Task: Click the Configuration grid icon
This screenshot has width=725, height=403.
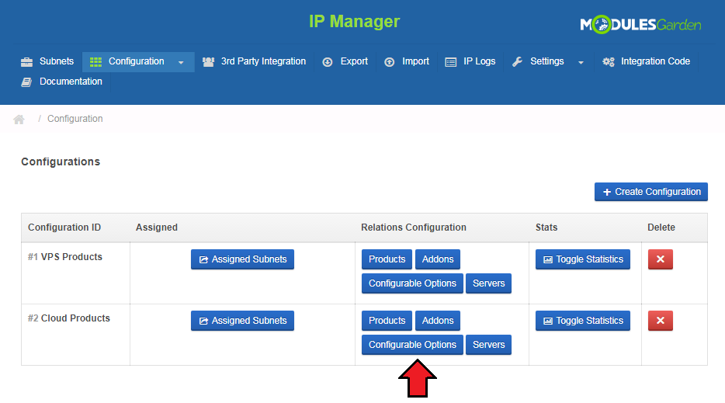Action: (x=95, y=62)
